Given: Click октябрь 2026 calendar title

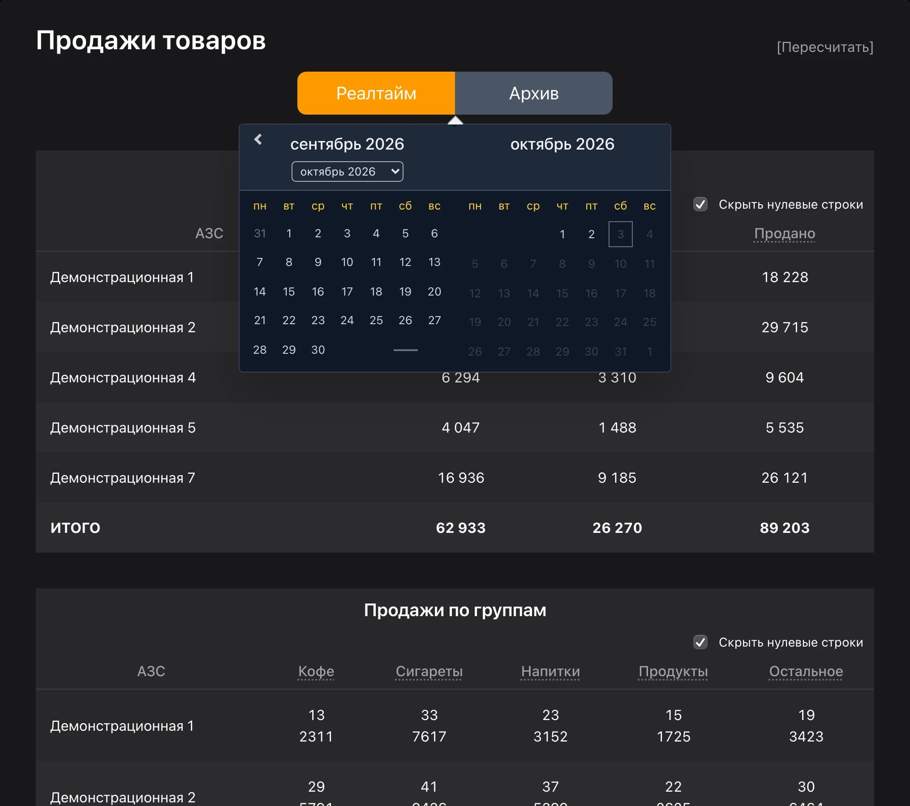Looking at the screenshot, I should coord(562,144).
